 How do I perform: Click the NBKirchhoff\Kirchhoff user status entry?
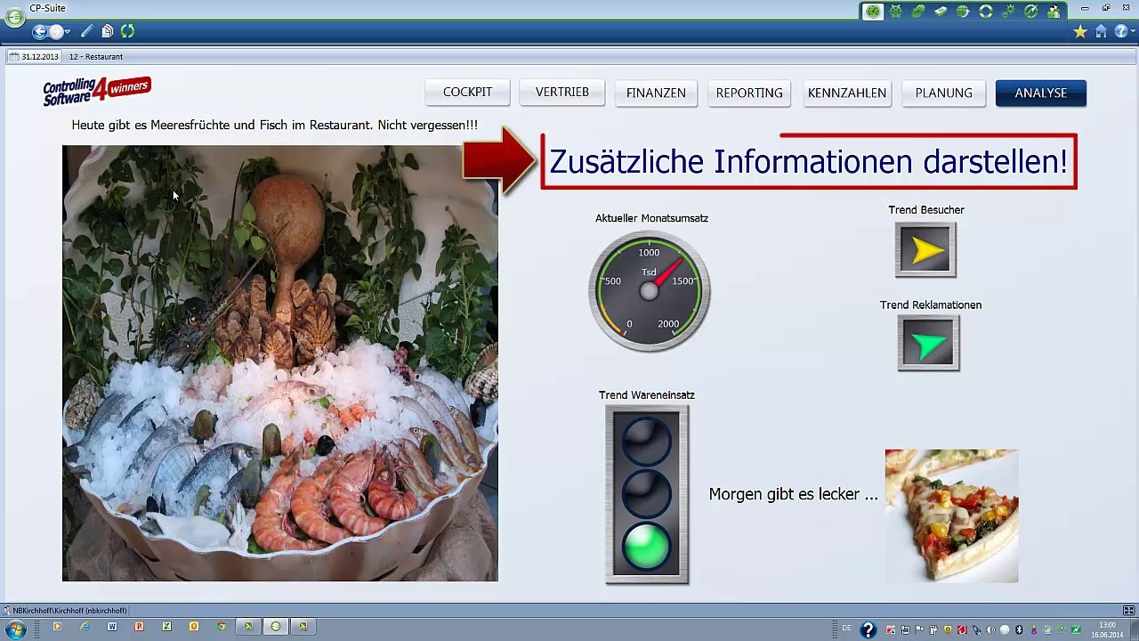(x=66, y=611)
